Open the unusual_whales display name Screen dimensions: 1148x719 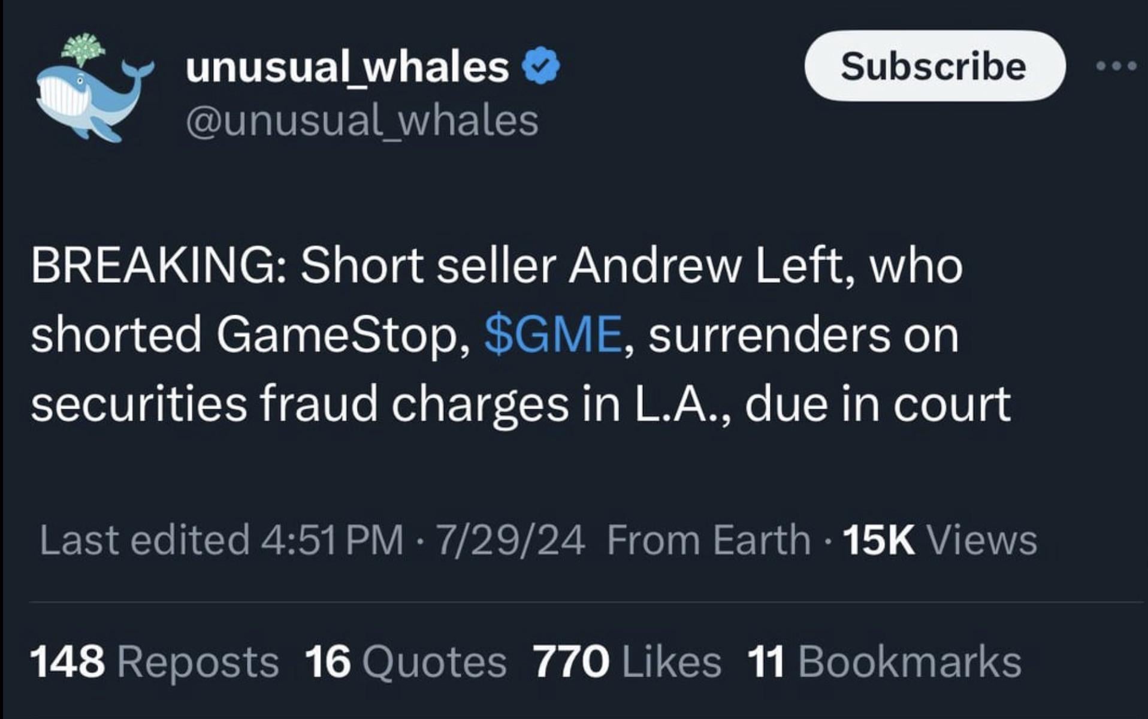pos(348,66)
